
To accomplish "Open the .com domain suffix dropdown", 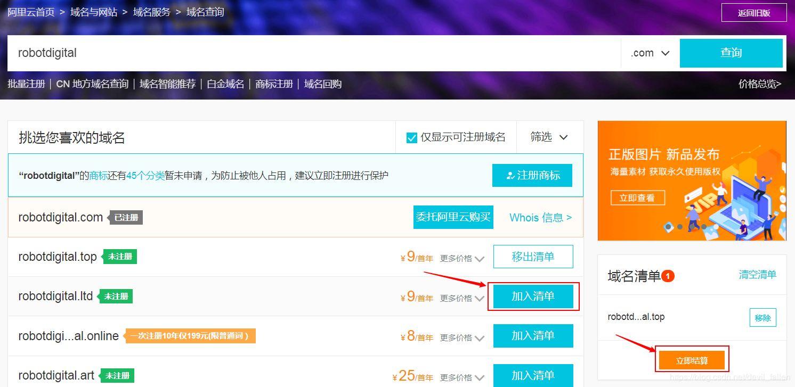I will (650, 53).
